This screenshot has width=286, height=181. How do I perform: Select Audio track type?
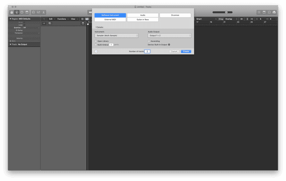coord(143,15)
